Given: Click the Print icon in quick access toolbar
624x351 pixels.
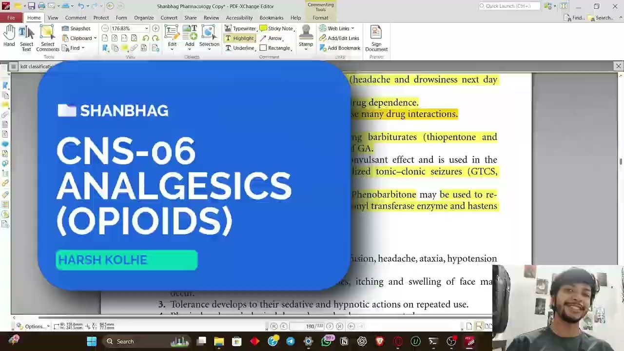Looking at the screenshot, I should [x=41, y=6].
